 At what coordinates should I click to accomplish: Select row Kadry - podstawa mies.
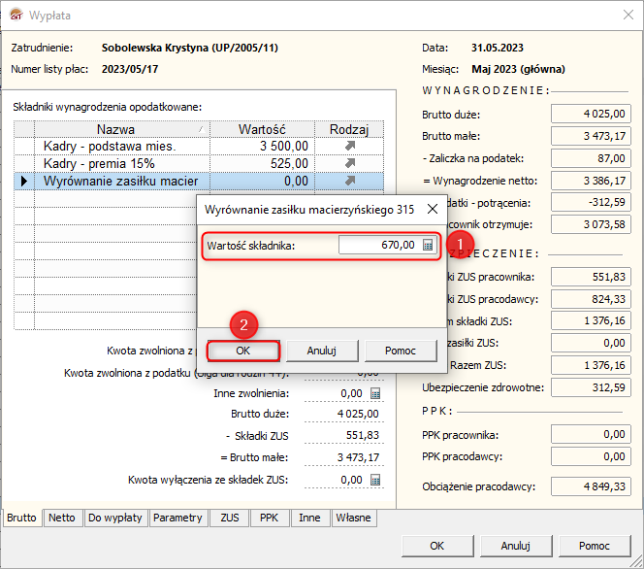tap(199, 146)
